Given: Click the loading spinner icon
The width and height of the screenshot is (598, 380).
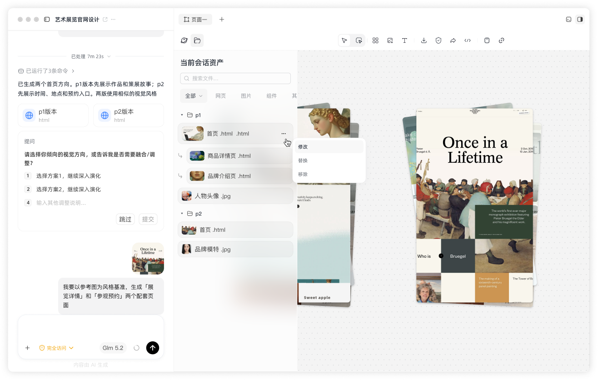Looking at the screenshot, I should (136, 348).
